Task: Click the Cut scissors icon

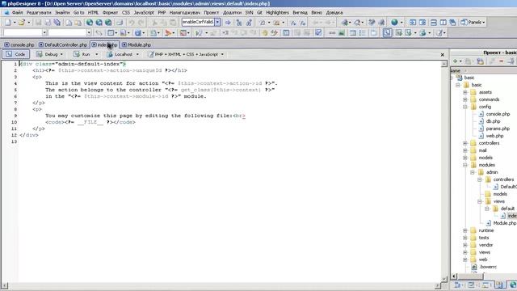Action: pyautogui.click(x=154, y=23)
